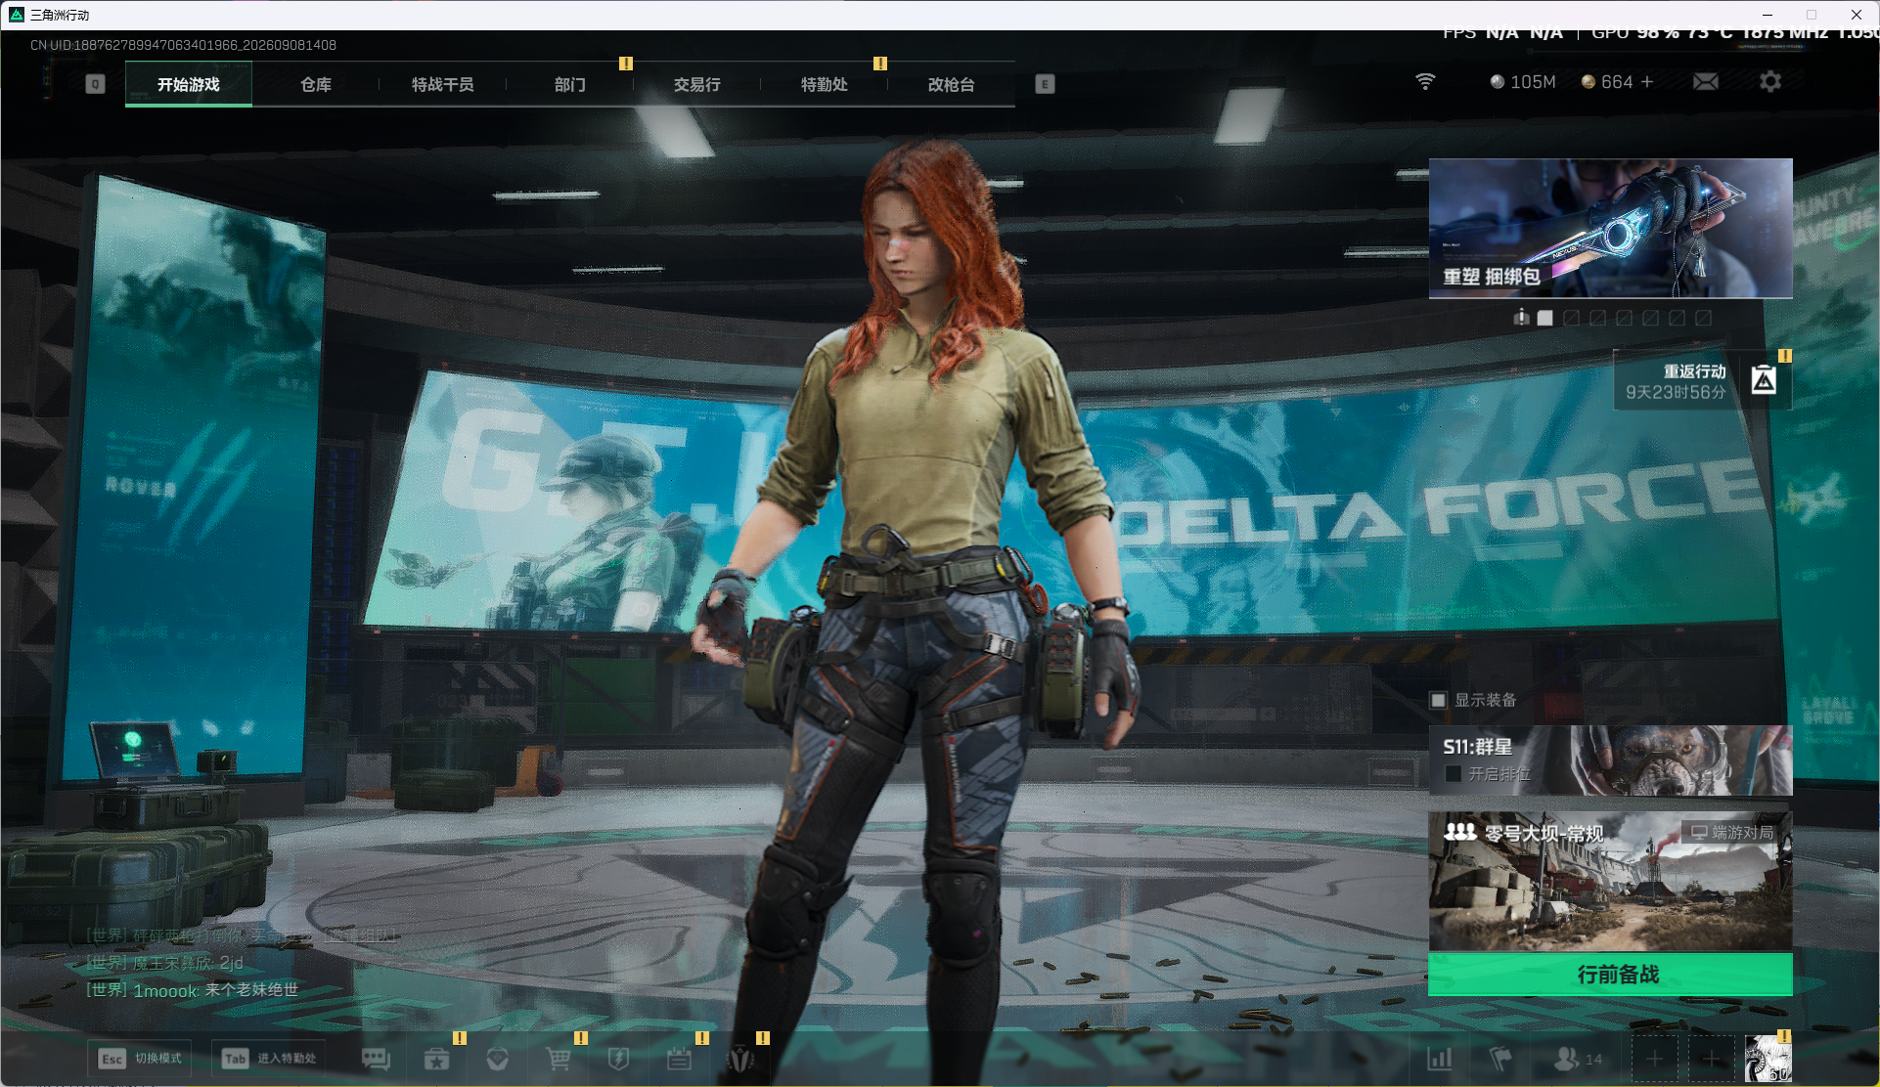Viewport: 1880px width, 1087px height.
Task: Open the shopping cart store icon
Action: point(558,1059)
